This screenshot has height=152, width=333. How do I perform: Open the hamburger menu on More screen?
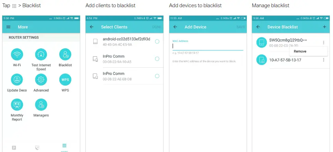pyautogui.click(x=9, y=27)
